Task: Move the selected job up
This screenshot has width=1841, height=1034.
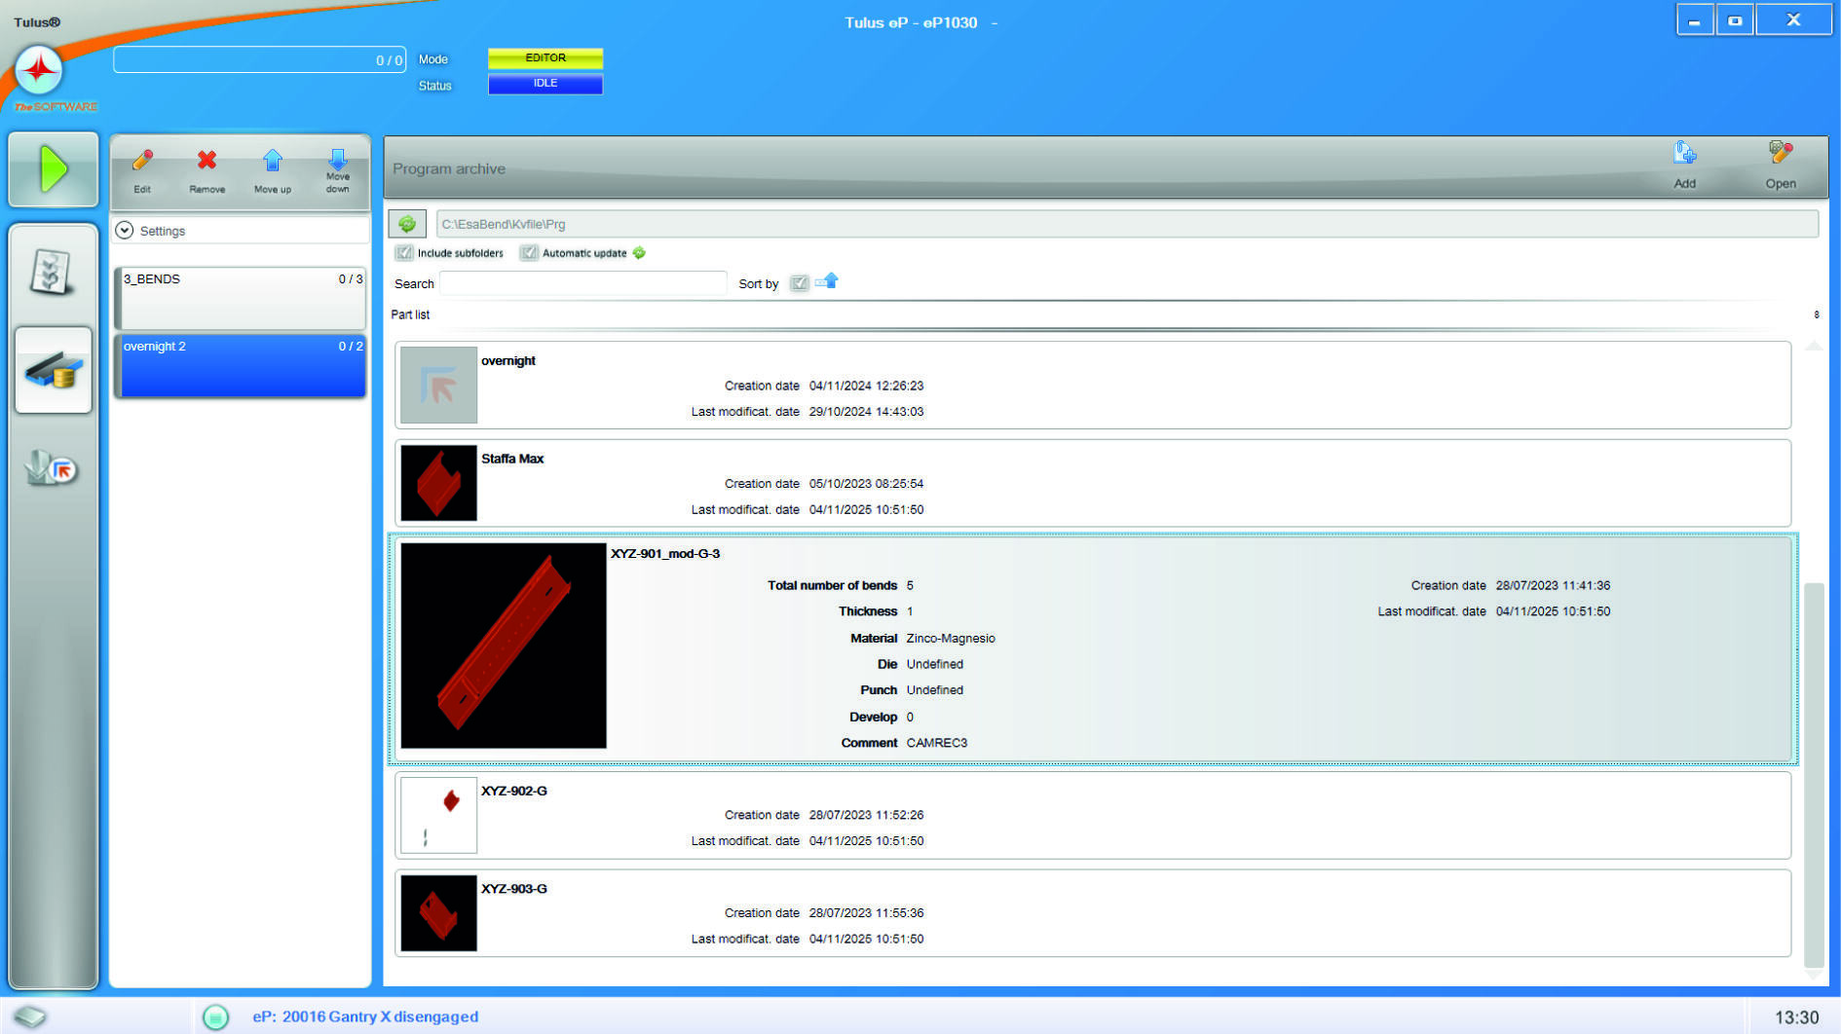Action: coord(273,163)
